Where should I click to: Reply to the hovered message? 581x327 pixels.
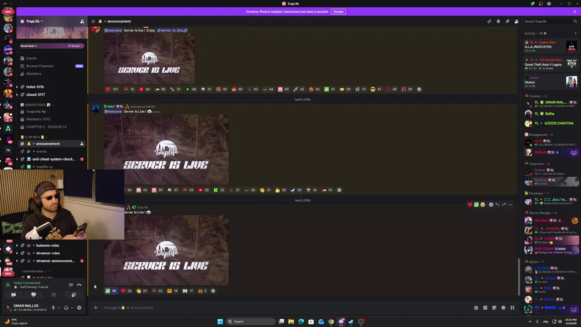click(x=497, y=205)
